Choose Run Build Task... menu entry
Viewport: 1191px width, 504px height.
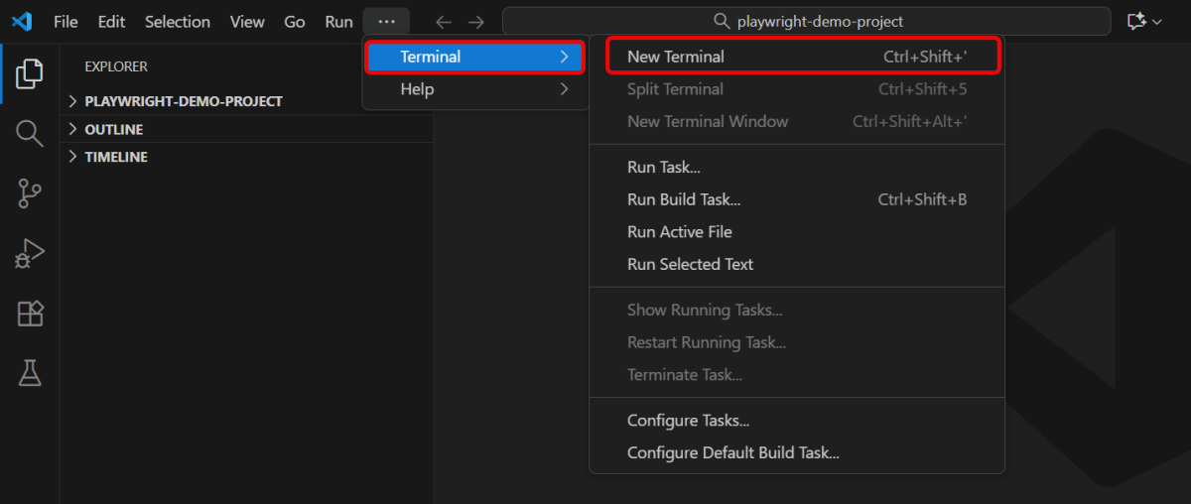(683, 199)
